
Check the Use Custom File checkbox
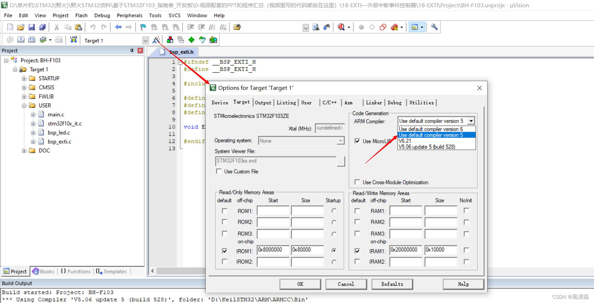(x=219, y=171)
